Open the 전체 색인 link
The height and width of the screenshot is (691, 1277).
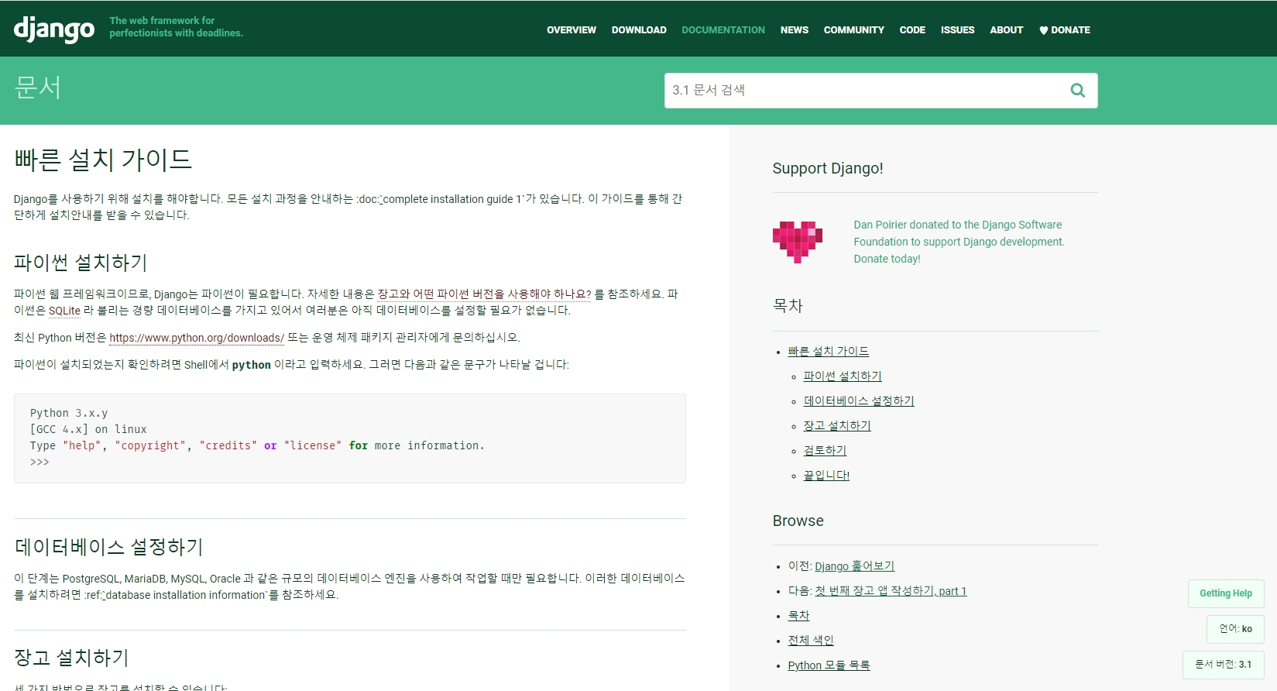(x=811, y=641)
